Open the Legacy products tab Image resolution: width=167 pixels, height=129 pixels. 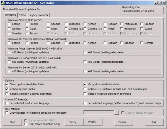point(38,15)
